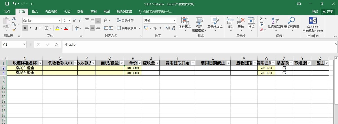Open Find and Select (查找和选择)
Image resolution: width=338 pixels, height=124 pixels.
coord(292,24)
